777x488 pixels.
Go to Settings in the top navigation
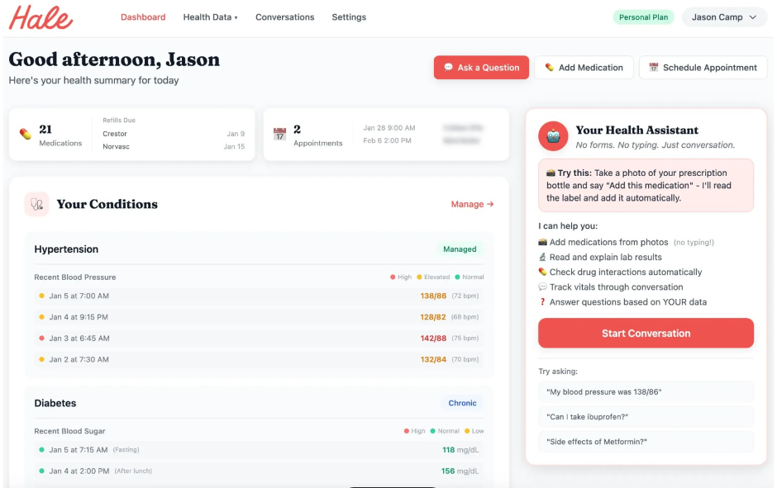pyautogui.click(x=349, y=17)
